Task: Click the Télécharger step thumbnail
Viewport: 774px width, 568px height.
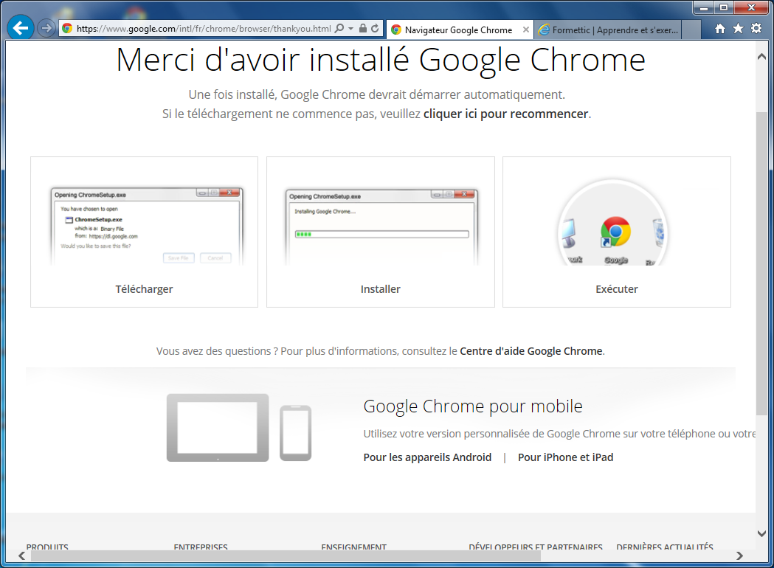Action: click(x=147, y=226)
